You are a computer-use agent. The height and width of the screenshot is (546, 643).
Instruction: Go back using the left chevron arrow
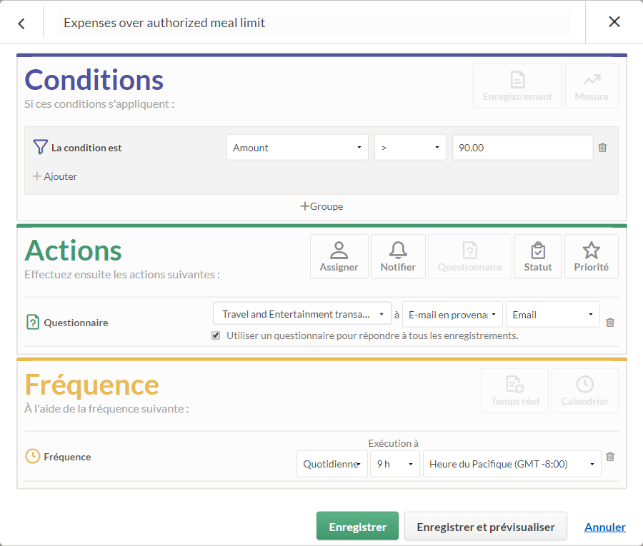21,24
